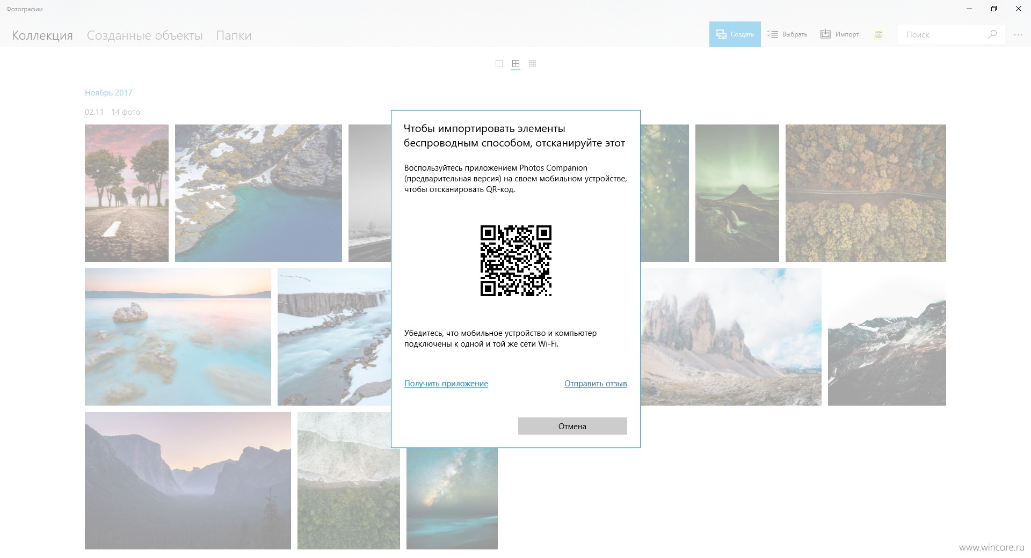Select the small grid view icon

533,64
